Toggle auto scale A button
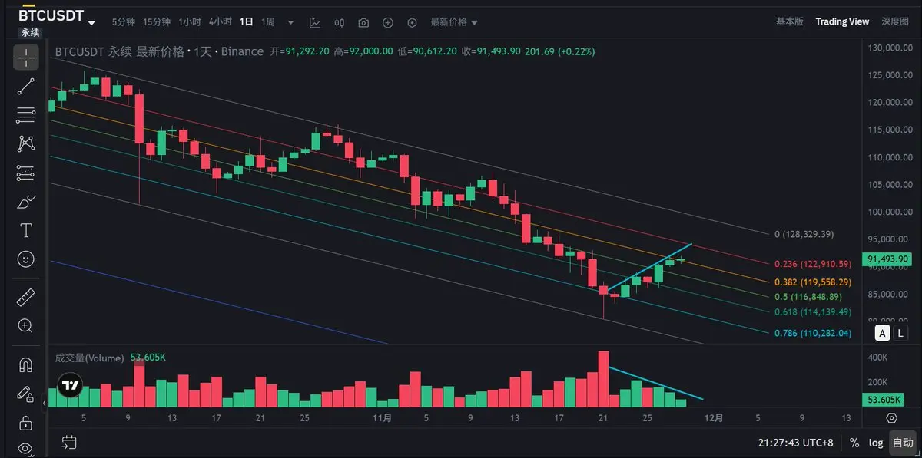 pyautogui.click(x=884, y=333)
